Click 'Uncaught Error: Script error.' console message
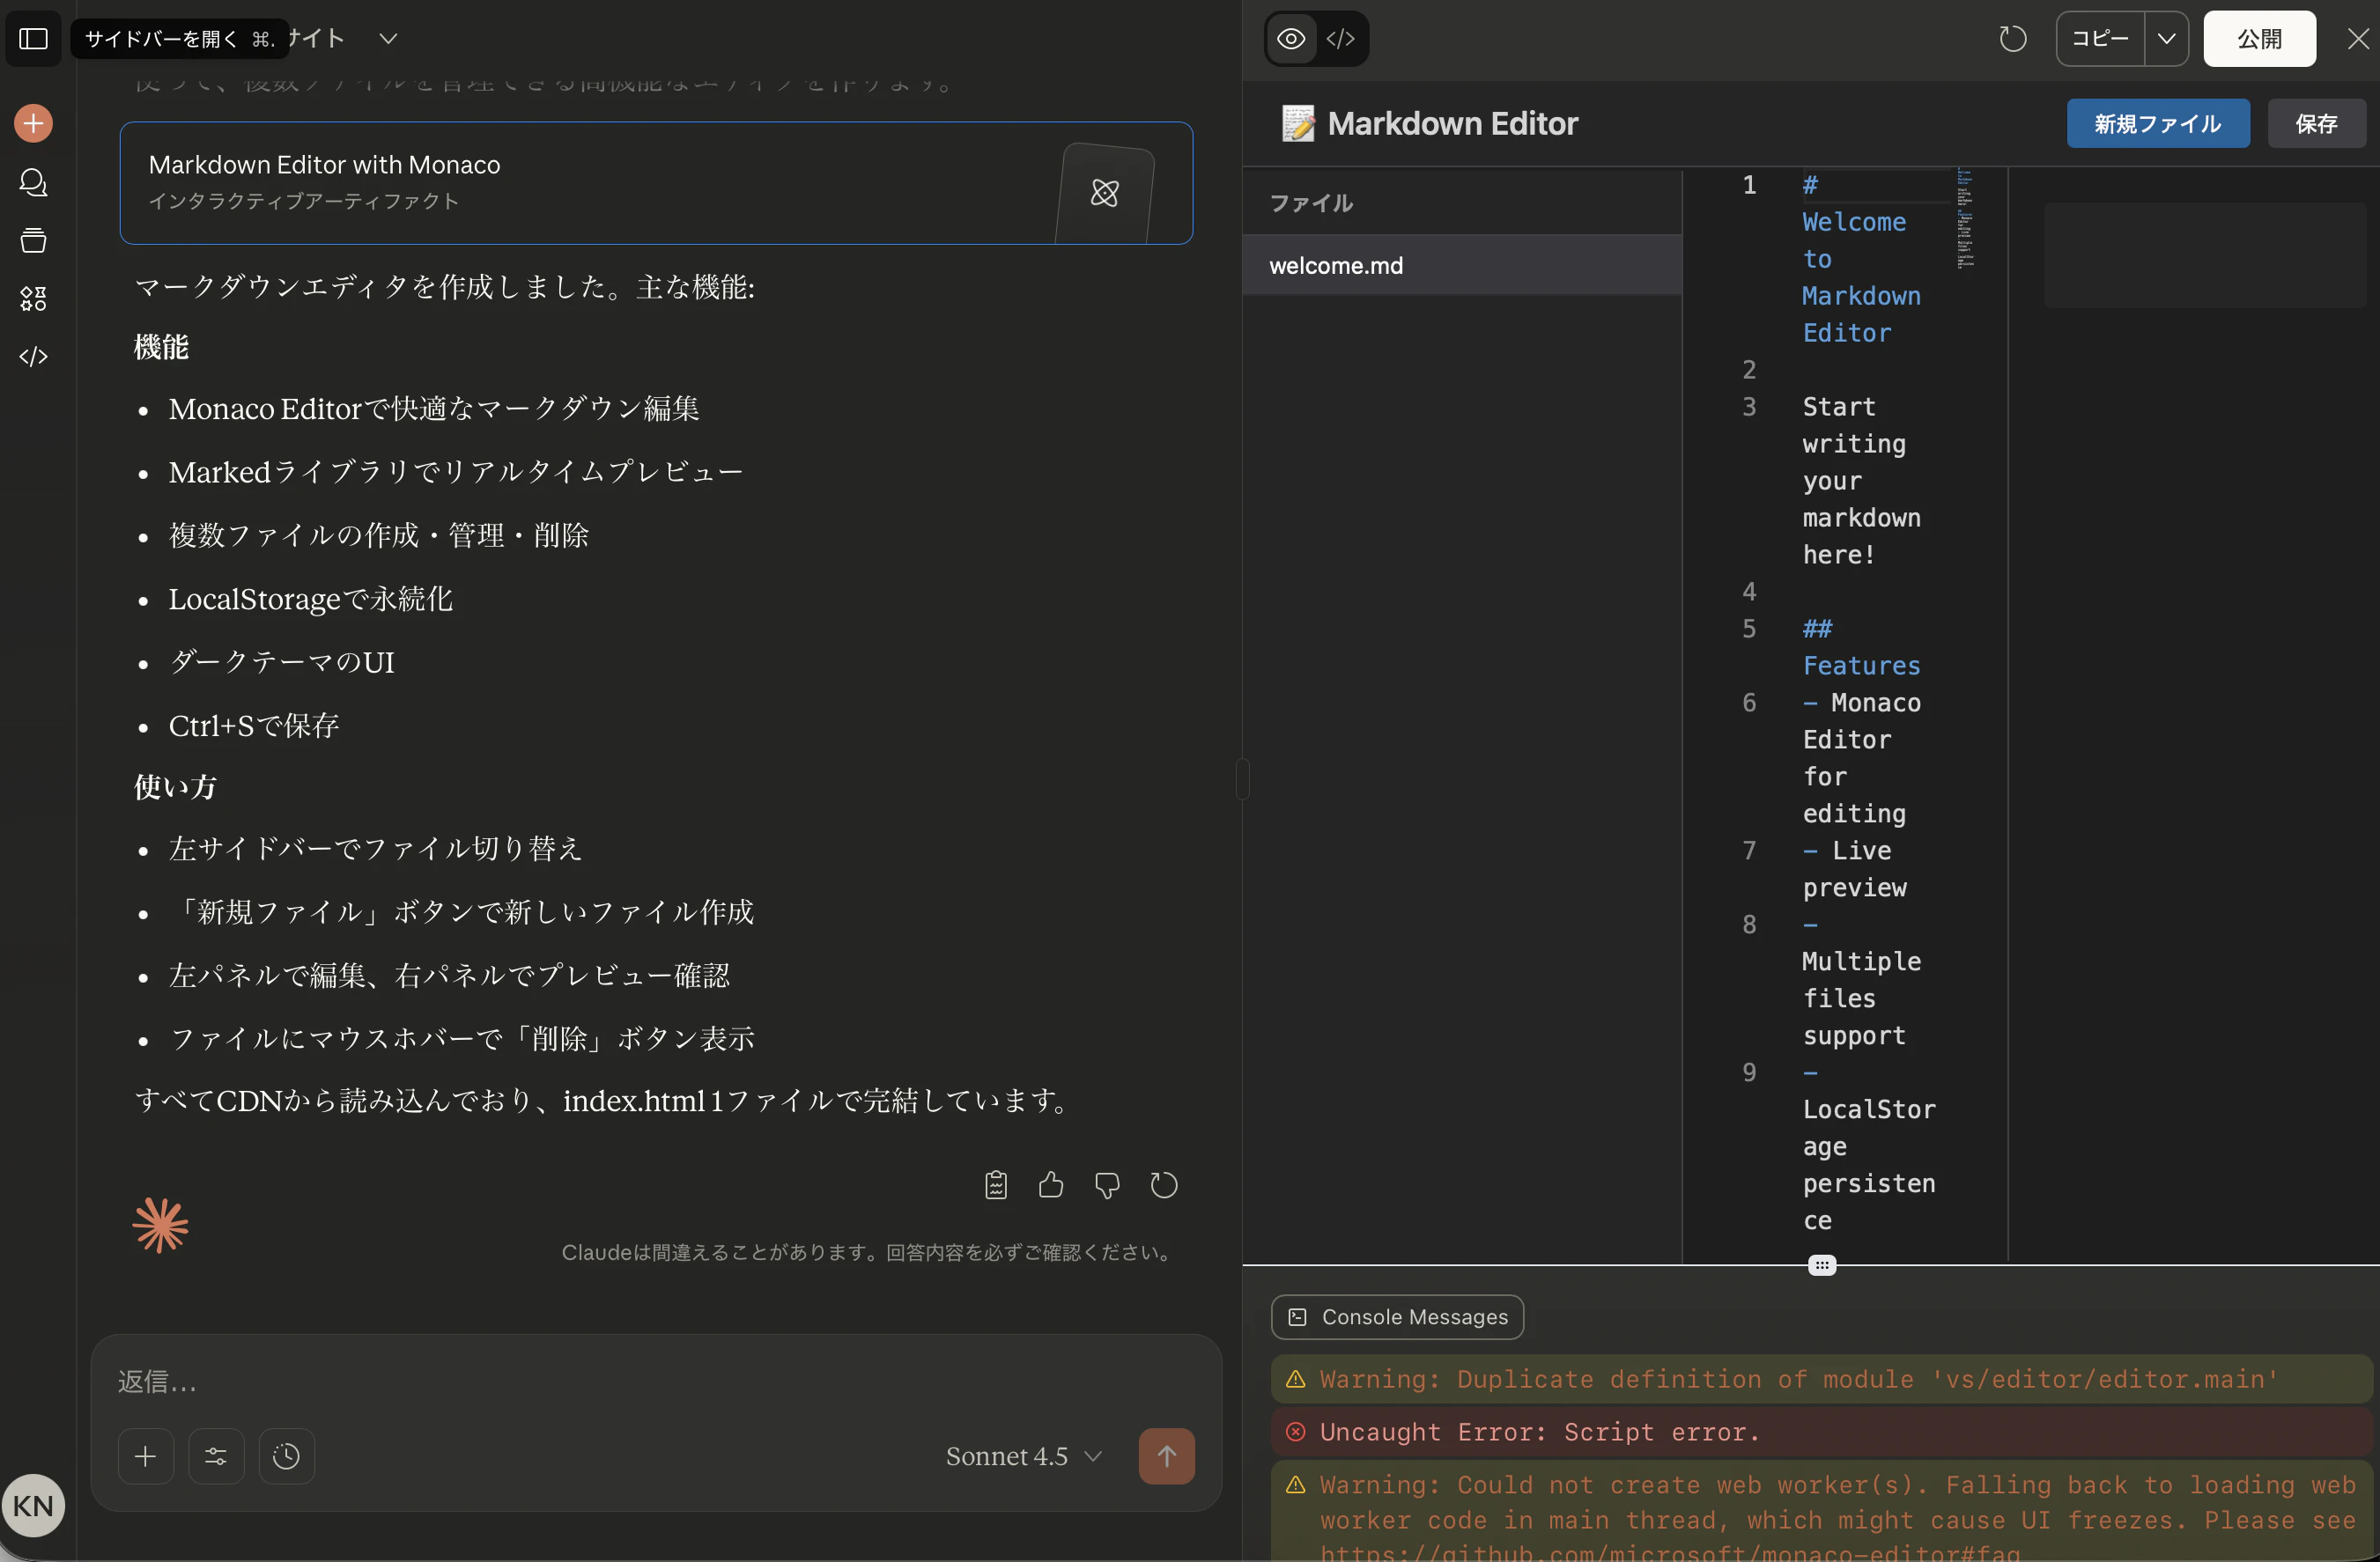 point(1821,1432)
